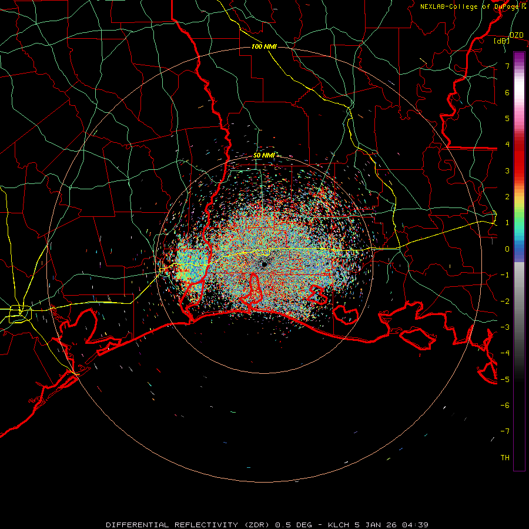Viewport: 529px width, 529px height.
Task: Click the 2 value on the color scale
Action: tap(507, 197)
